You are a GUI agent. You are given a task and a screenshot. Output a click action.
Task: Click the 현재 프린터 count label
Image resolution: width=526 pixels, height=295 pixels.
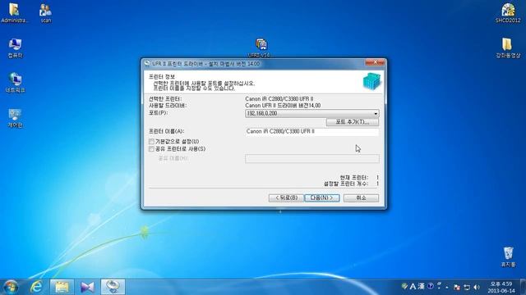(354, 178)
